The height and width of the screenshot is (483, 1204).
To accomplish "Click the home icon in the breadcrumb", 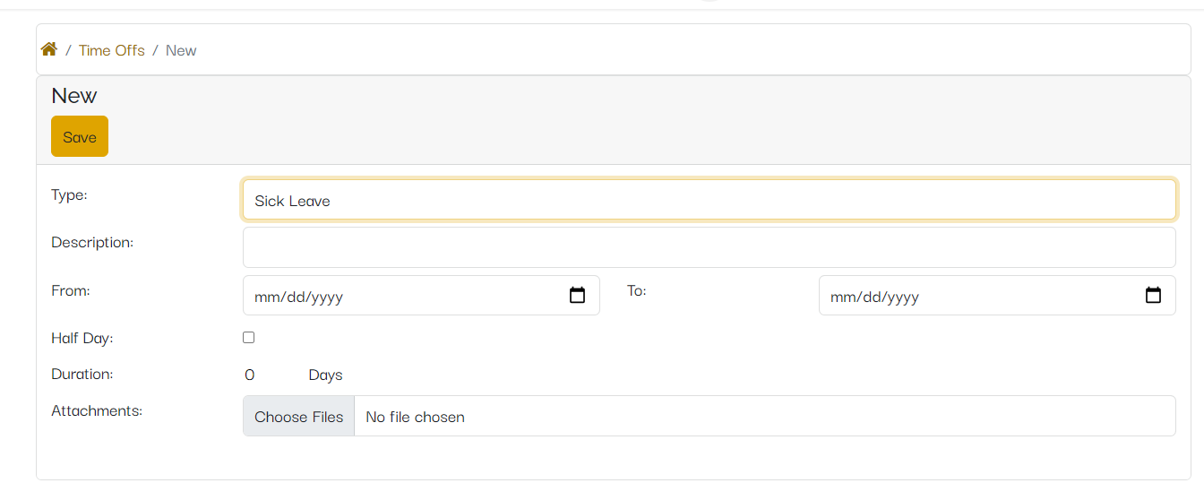I will pyautogui.click(x=49, y=49).
